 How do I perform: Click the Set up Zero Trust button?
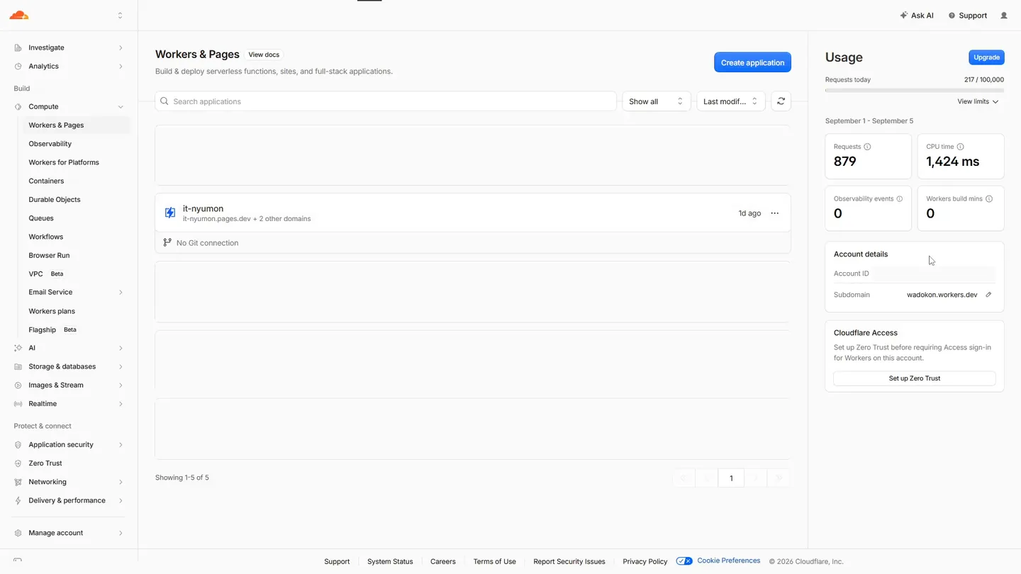(915, 378)
